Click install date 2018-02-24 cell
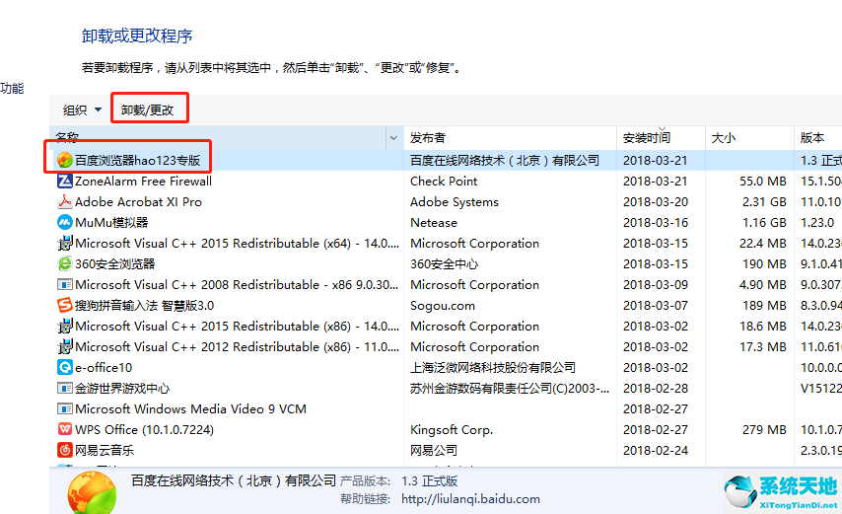 (x=655, y=450)
